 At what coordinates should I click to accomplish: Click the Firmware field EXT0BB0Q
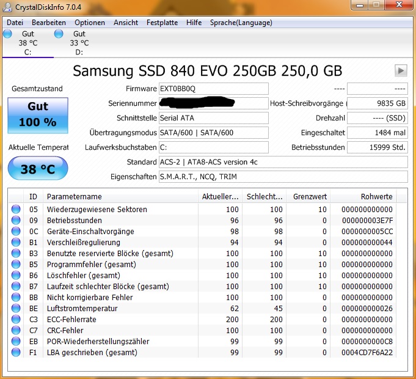pos(214,89)
